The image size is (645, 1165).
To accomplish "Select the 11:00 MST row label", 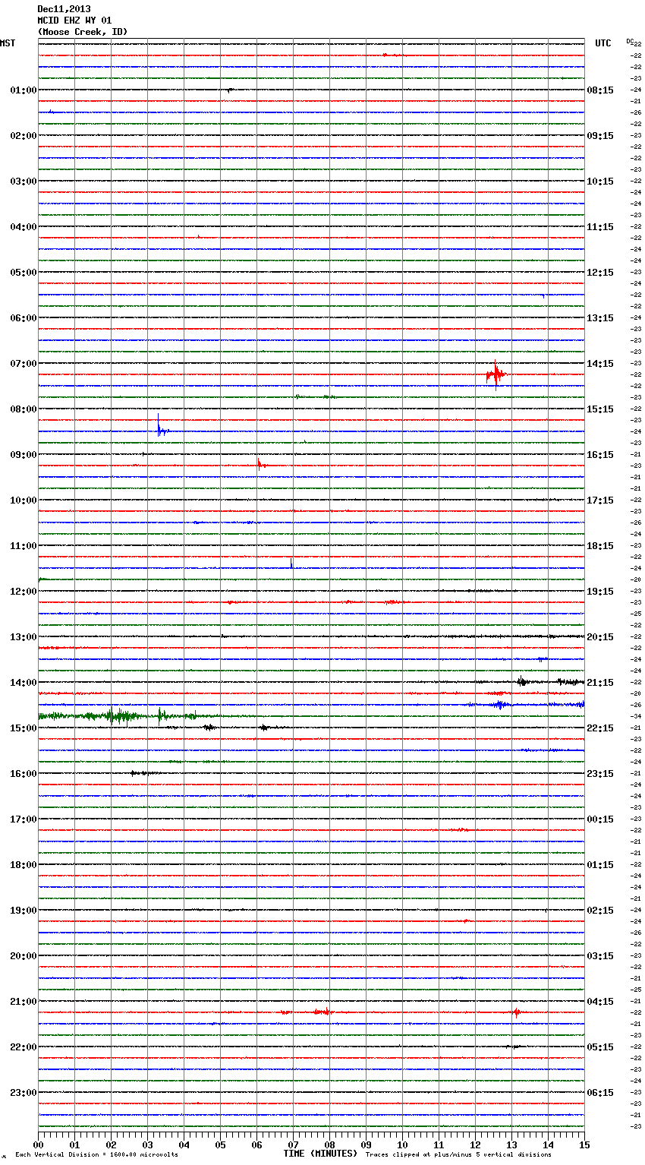I will tap(23, 546).
